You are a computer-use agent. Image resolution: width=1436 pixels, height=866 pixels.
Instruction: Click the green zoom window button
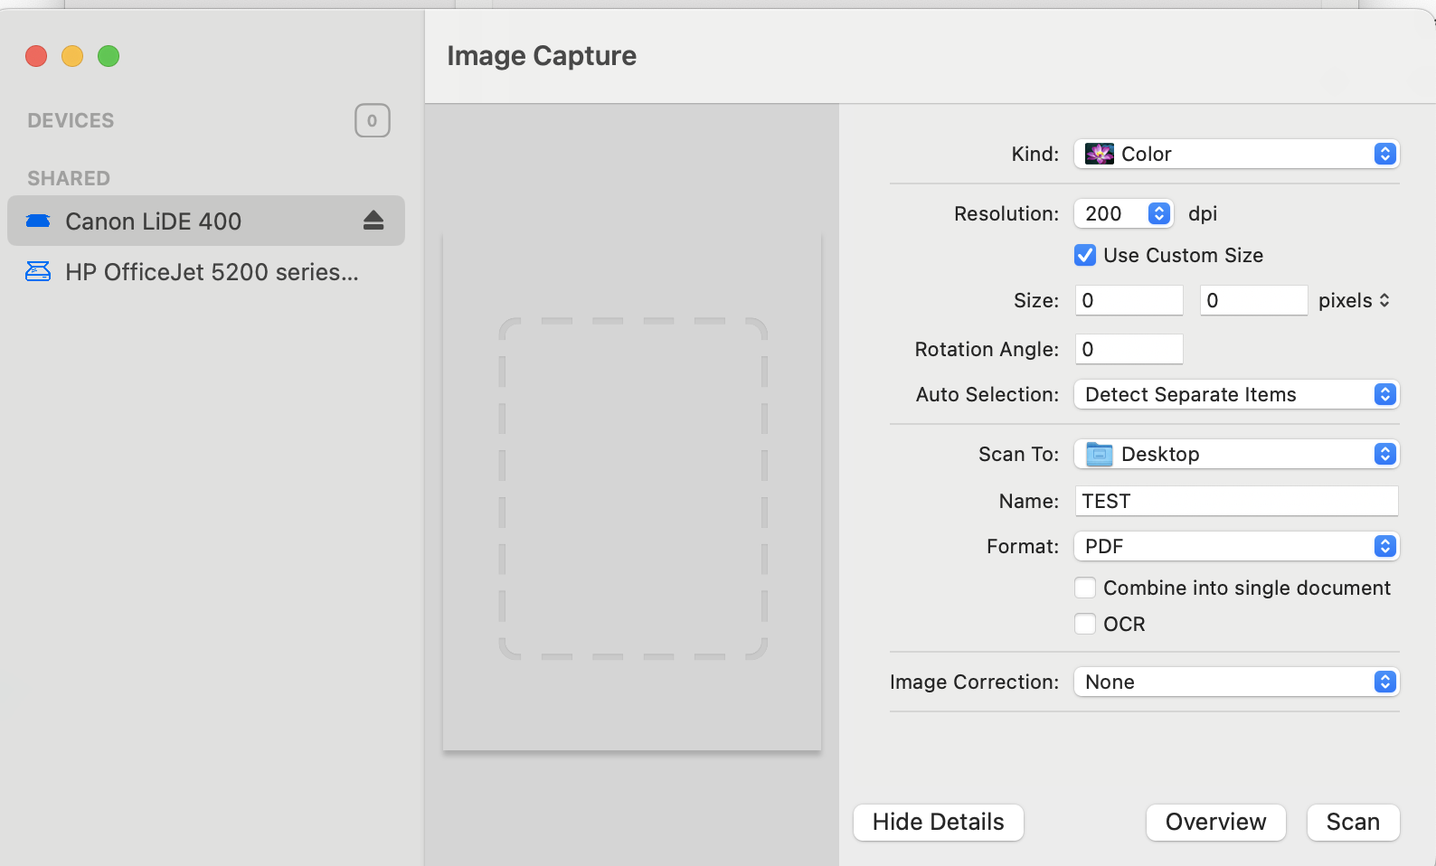(109, 56)
